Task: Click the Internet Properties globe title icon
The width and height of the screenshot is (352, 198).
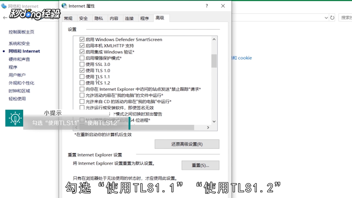Action: [64, 6]
